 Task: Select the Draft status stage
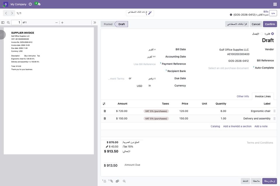pyautogui.click(x=122, y=24)
